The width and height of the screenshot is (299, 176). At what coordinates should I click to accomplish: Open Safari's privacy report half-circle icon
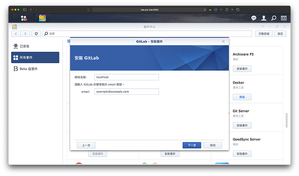click(x=221, y=10)
